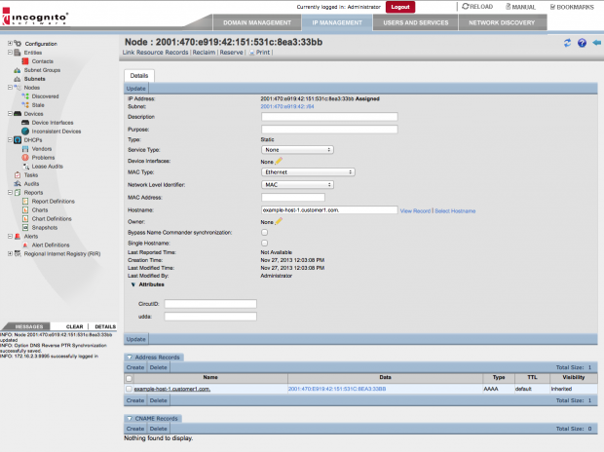
Task: Click the Discovered nodes icon
Action: click(x=25, y=96)
